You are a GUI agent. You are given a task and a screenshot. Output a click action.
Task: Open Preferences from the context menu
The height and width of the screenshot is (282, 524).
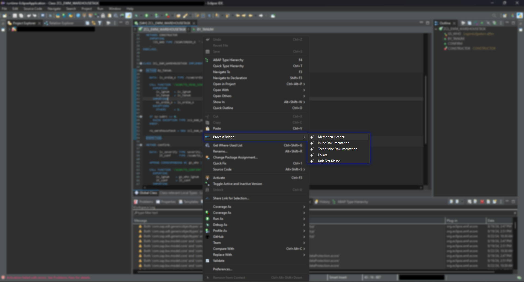(x=222, y=269)
